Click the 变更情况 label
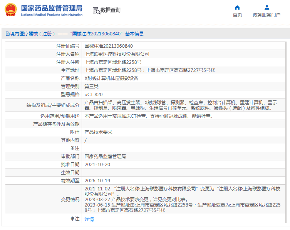The image size is (290, 230). 70,200
